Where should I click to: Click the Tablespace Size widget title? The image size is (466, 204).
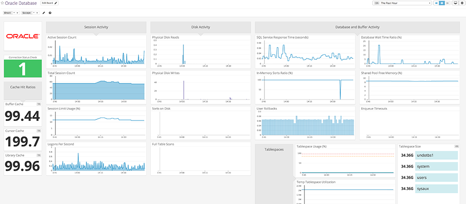(x=410, y=146)
